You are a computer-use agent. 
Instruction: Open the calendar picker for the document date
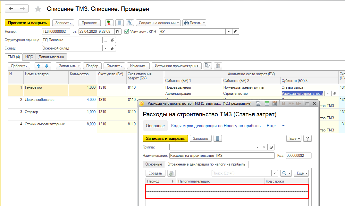click(118, 31)
